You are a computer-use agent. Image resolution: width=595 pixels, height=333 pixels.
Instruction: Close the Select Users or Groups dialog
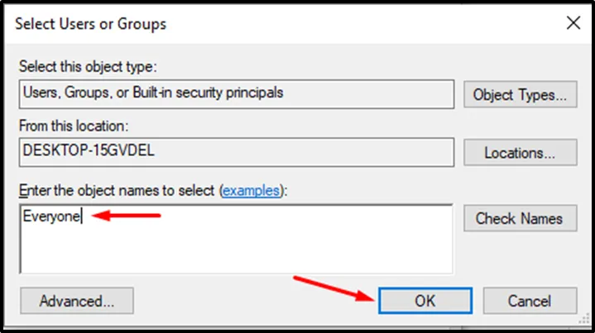572,24
